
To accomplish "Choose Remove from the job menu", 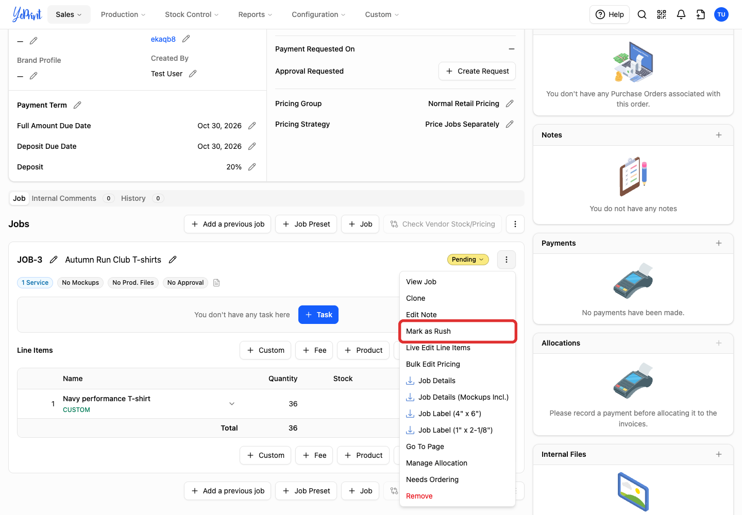I will point(458,496).
